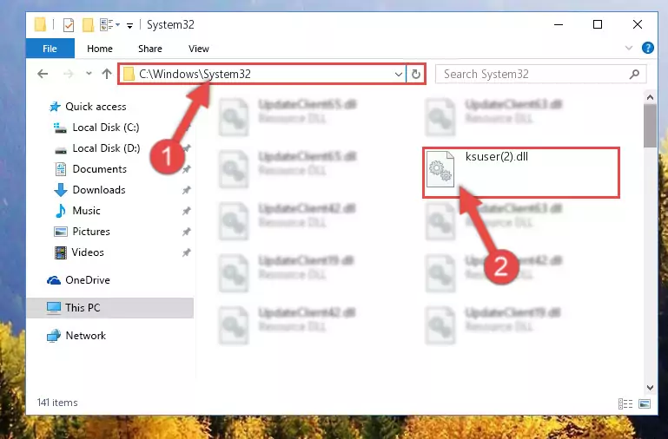Open Music in the sidebar
The image size is (668, 439).
point(86,211)
